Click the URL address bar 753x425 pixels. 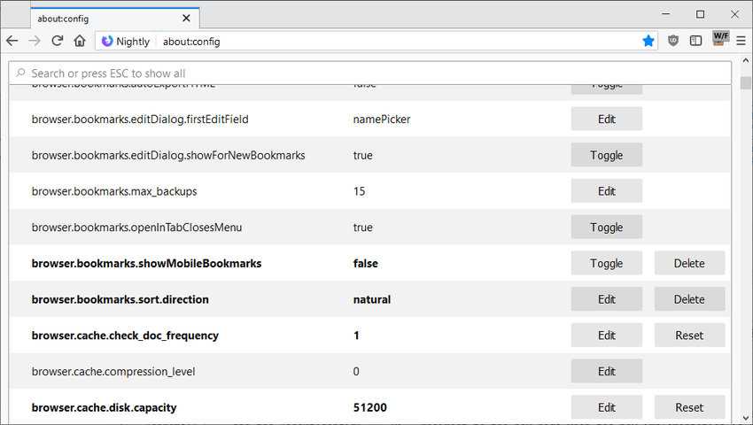(x=399, y=42)
